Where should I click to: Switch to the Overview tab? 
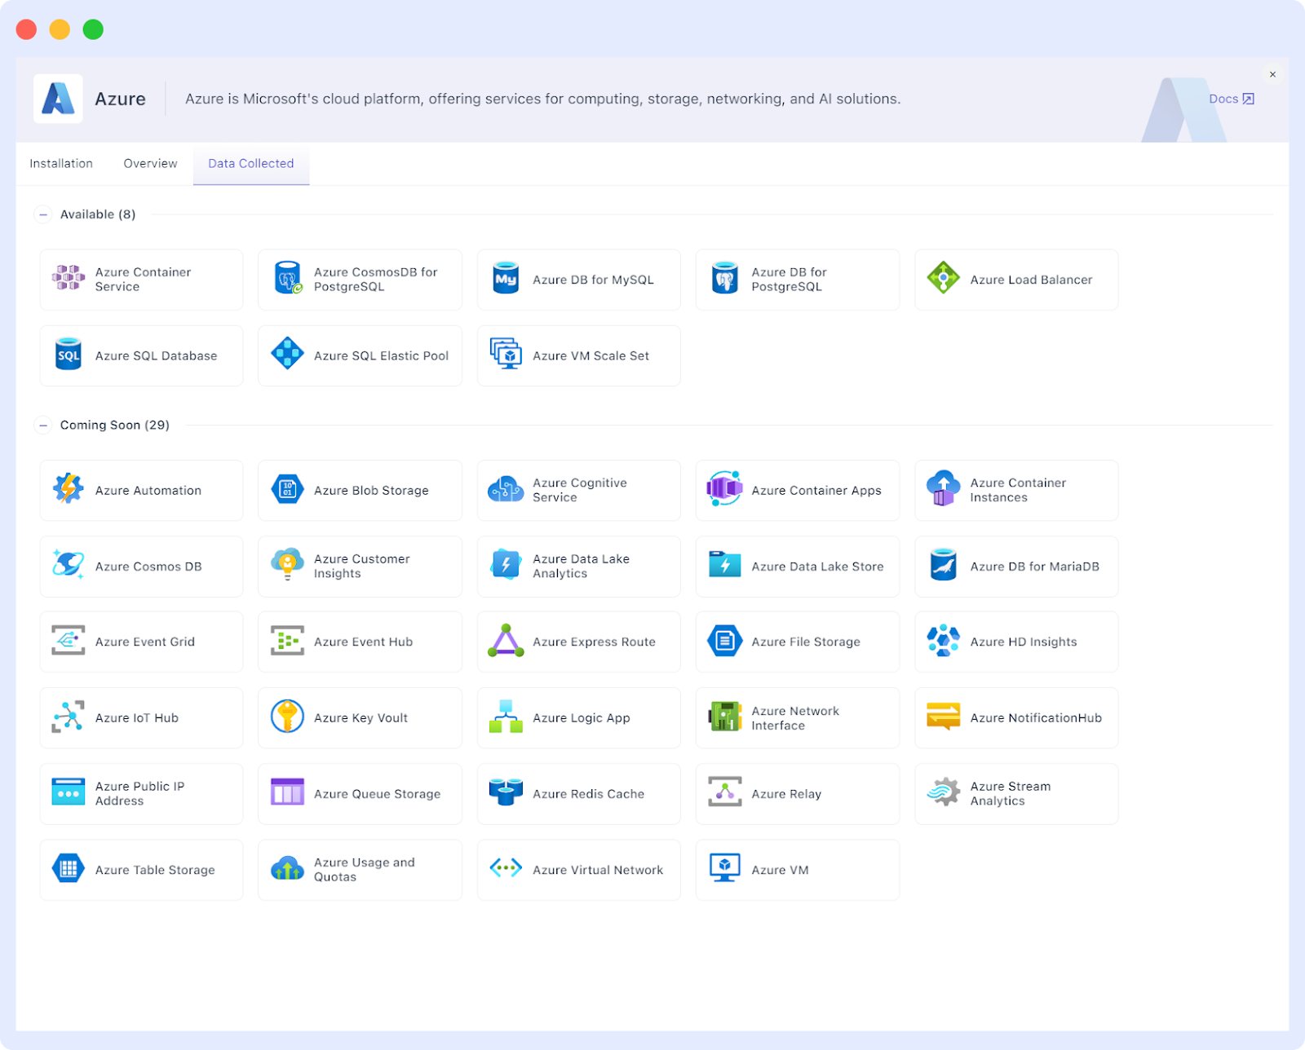pyautogui.click(x=150, y=163)
